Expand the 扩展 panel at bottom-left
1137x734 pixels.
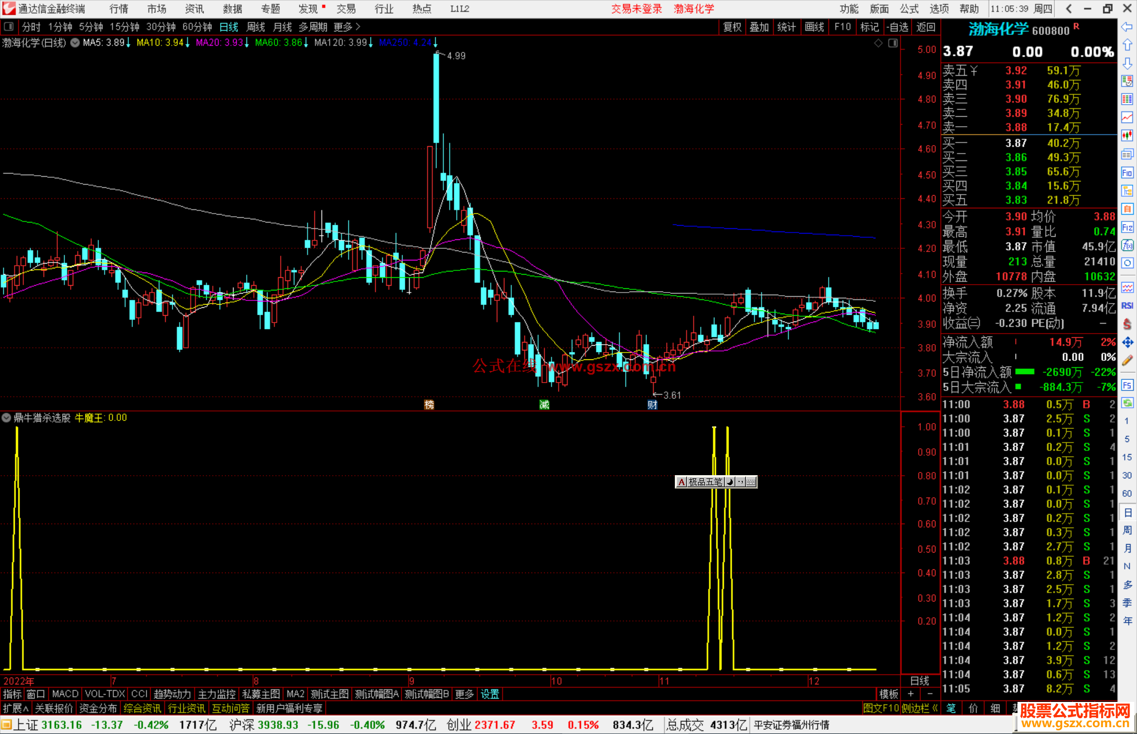click(x=15, y=708)
